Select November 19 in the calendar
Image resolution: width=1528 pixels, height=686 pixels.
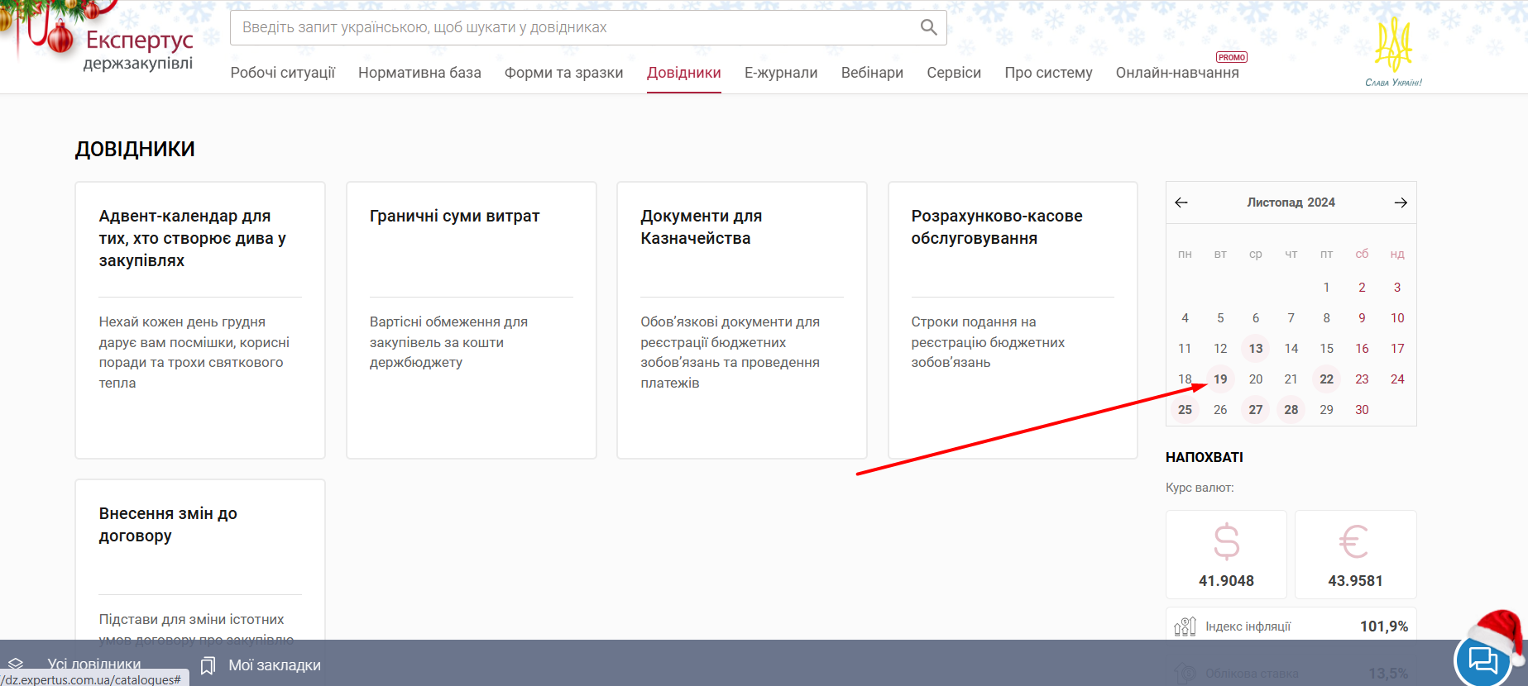click(1220, 379)
